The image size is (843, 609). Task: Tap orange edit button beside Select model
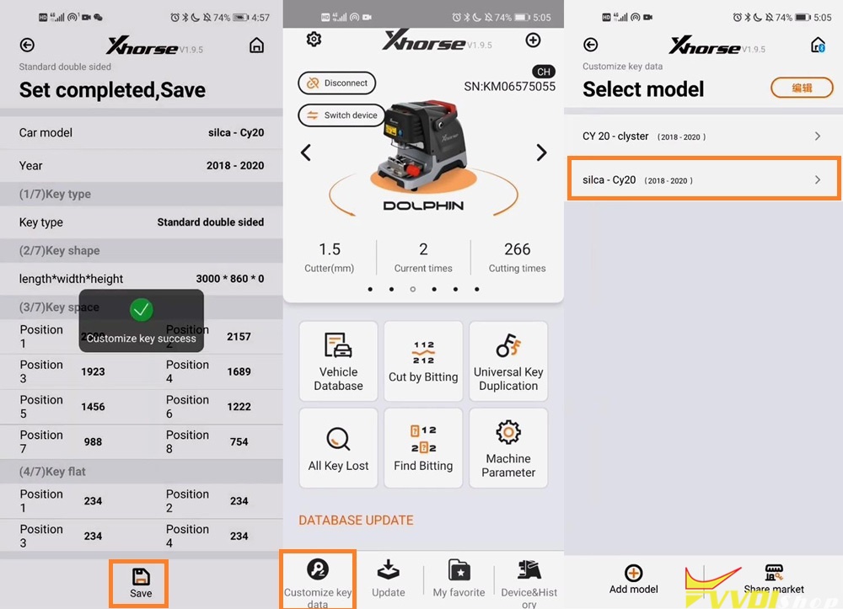(x=802, y=88)
